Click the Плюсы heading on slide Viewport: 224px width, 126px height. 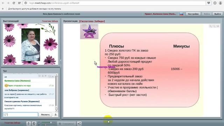click(117, 46)
